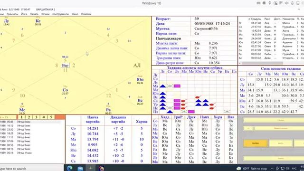
Task: Click the pink square in Пл row
Action: click(191, 112)
